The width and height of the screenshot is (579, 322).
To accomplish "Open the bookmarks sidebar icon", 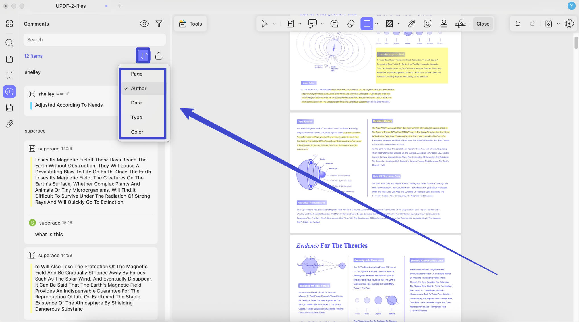I will (9, 76).
